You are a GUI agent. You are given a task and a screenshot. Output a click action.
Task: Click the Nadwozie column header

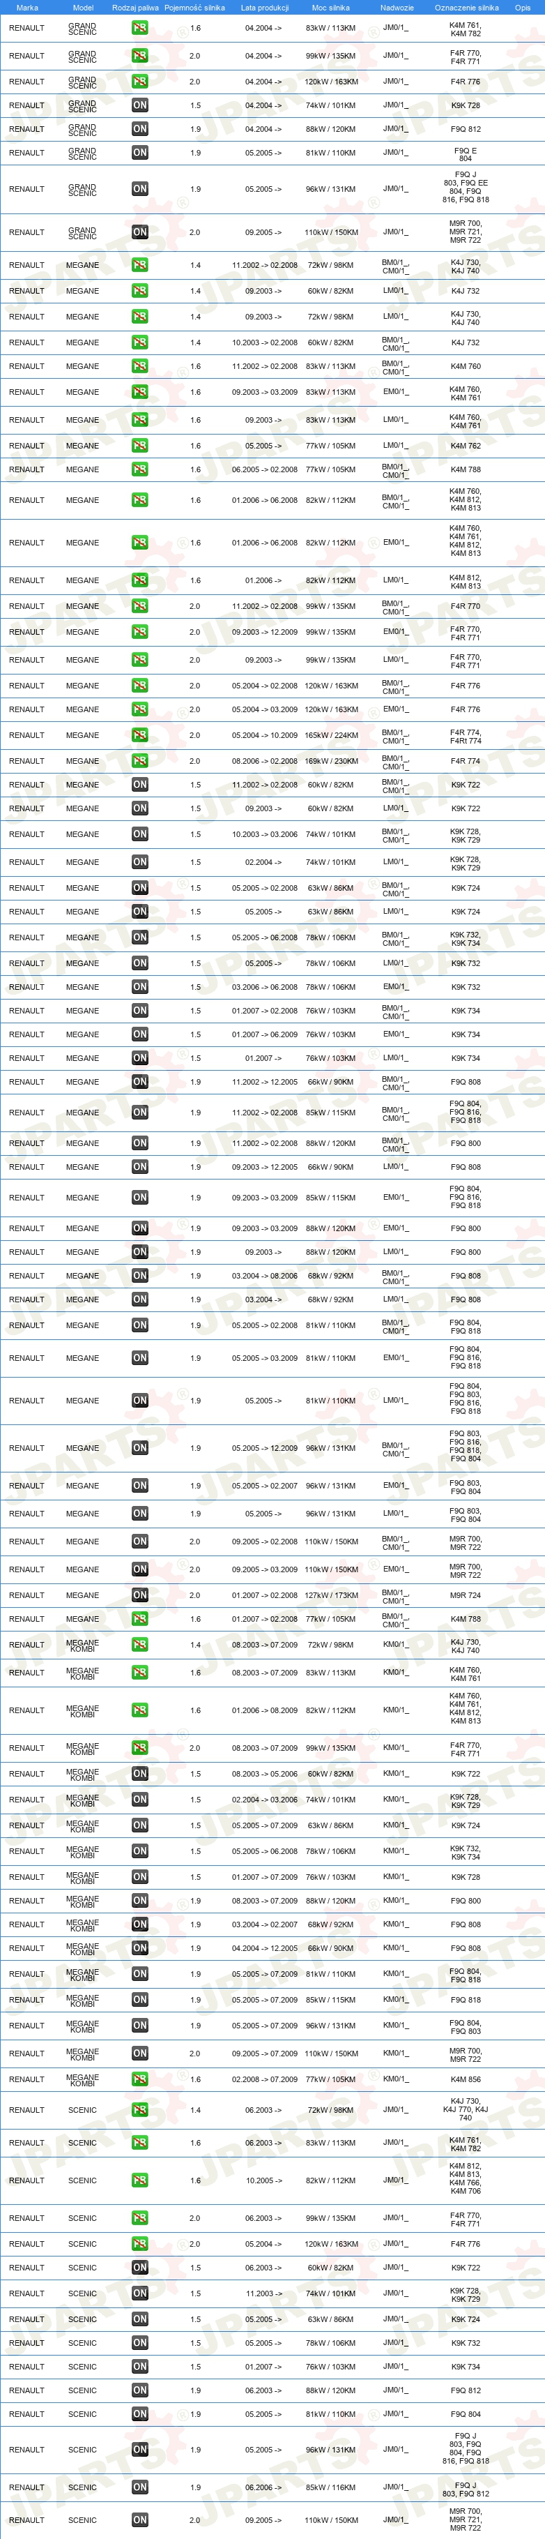click(396, 7)
